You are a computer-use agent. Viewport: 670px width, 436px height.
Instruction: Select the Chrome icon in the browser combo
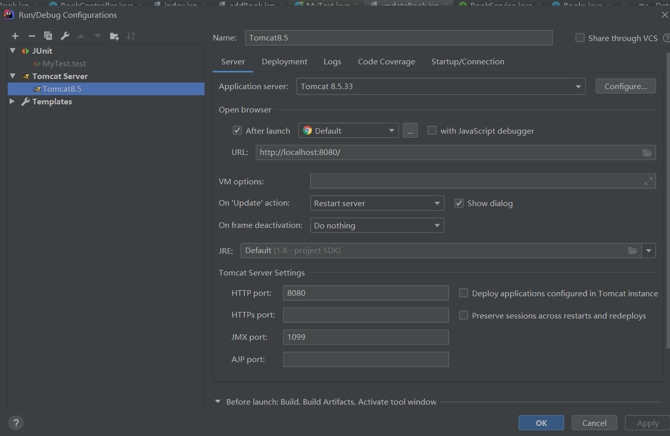307,131
